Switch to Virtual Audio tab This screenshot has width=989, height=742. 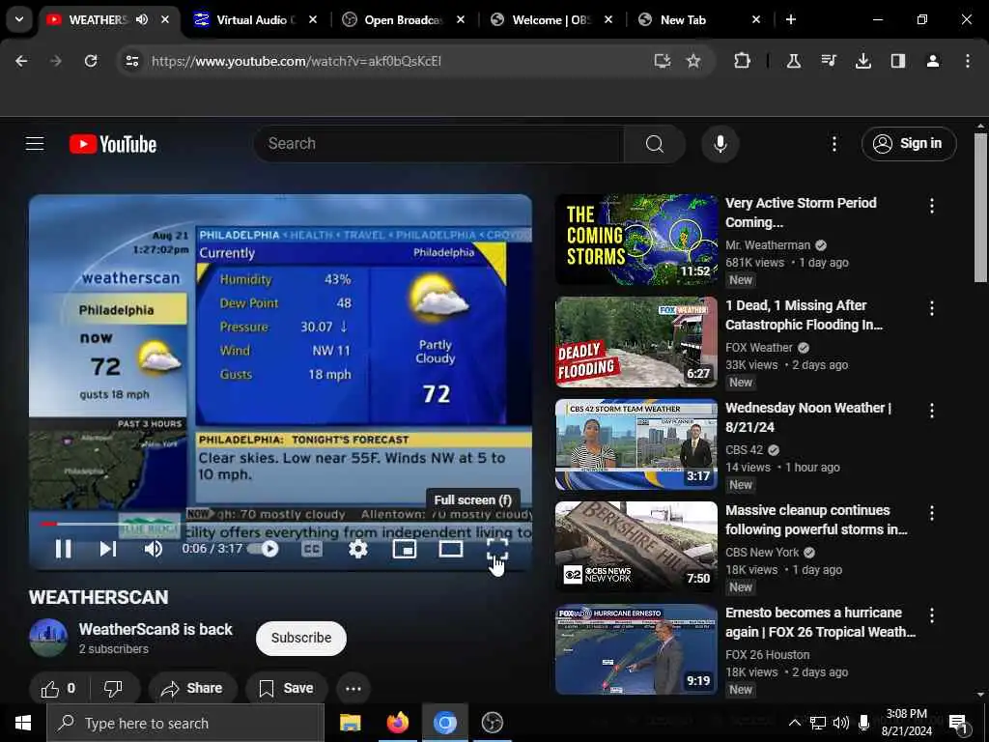256,19
